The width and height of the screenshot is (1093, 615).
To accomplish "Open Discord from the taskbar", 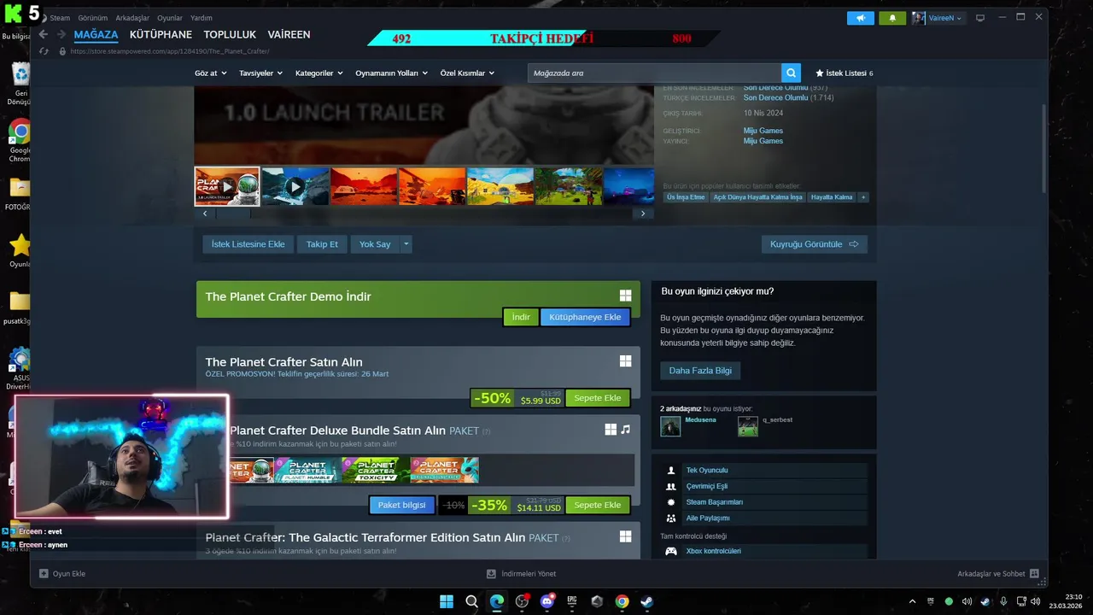I will pos(546,601).
